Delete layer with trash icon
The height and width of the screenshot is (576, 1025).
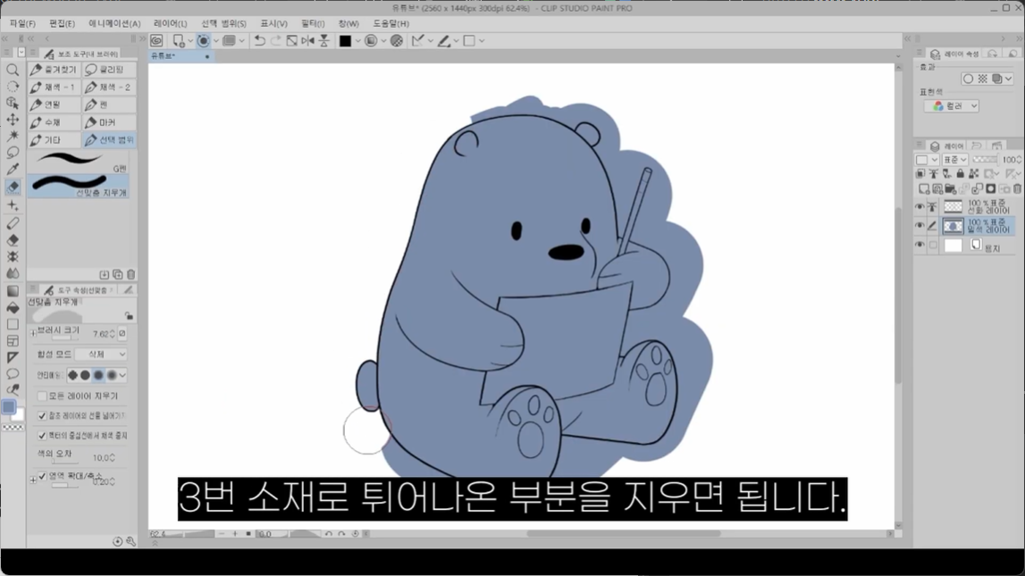pos(1017,188)
